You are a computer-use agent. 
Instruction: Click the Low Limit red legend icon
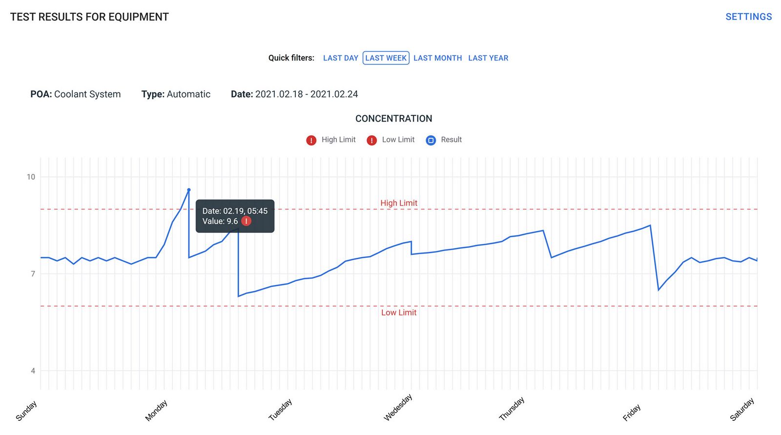[371, 140]
